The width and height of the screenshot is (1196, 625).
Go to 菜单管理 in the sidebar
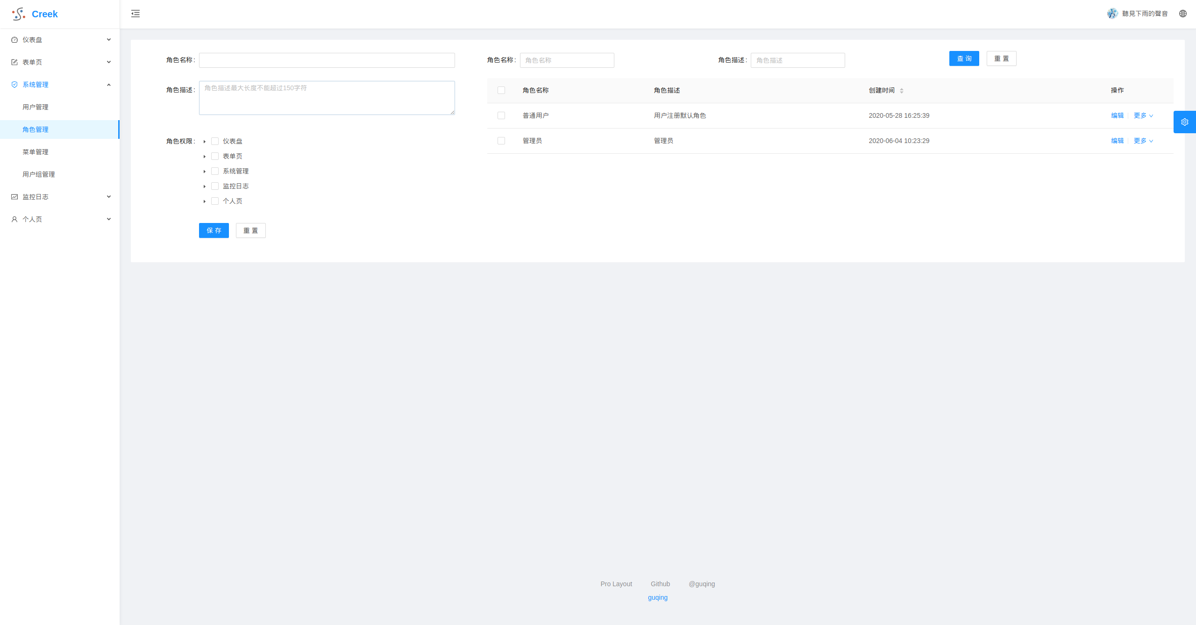tap(36, 152)
